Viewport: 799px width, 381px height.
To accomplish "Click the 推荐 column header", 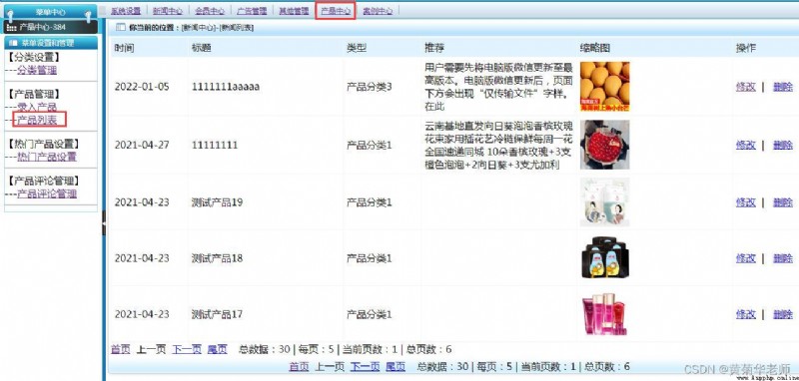I will click(434, 48).
